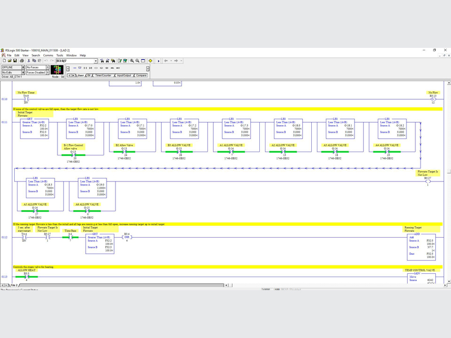Open the Window menu

point(72,55)
